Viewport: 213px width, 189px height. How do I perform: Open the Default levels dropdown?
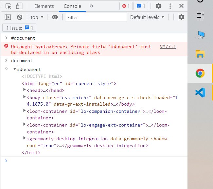coord(147,17)
